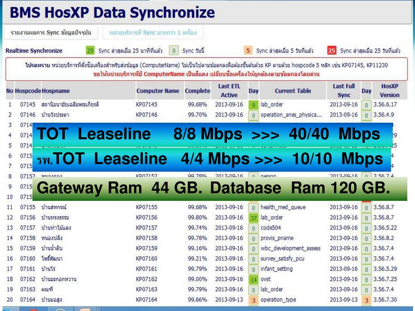Click the green 37 day badge for KP07156

(x=254, y=218)
